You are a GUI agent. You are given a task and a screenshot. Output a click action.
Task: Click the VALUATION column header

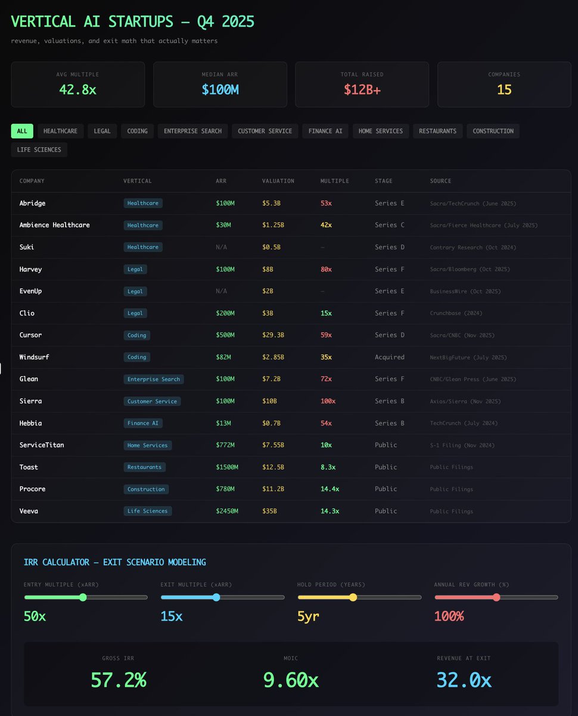pyautogui.click(x=278, y=181)
